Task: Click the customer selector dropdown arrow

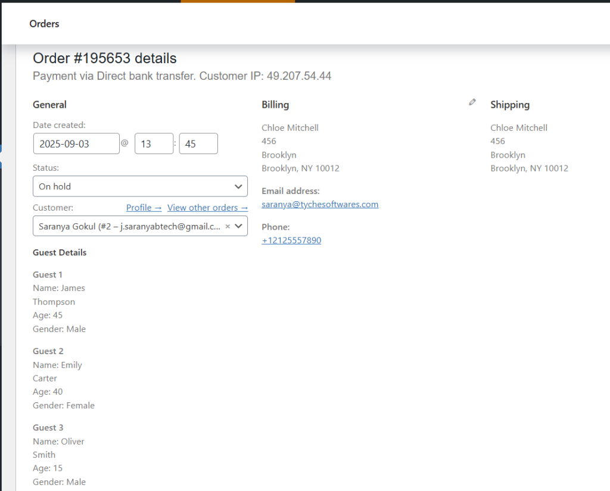Action: point(239,226)
